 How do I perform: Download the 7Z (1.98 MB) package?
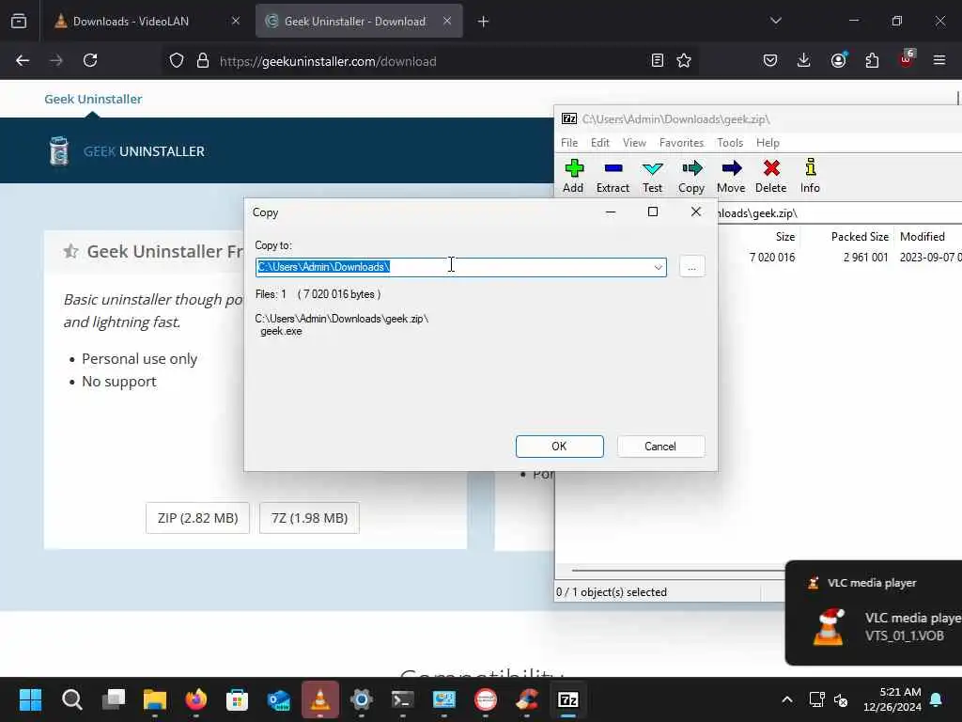coord(309,518)
